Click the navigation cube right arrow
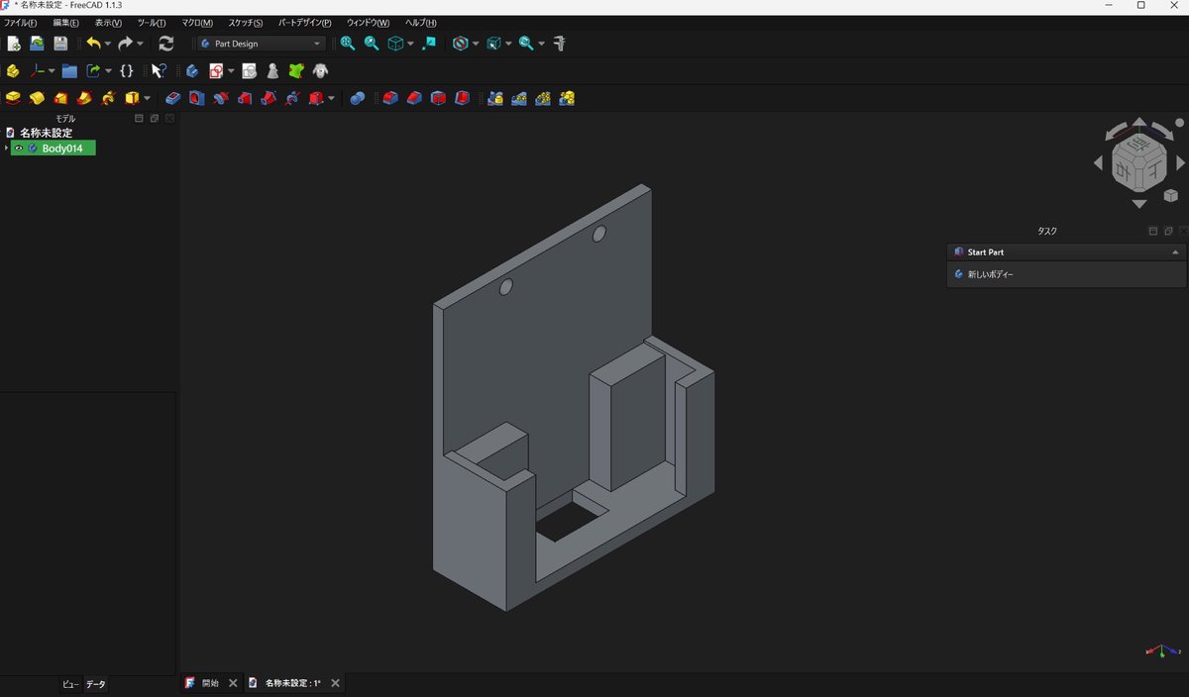The height and width of the screenshot is (697, 1189). pos(1180,162)
